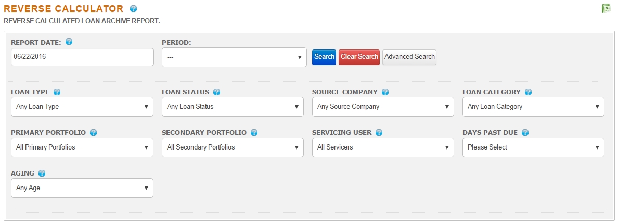This screenshot has height=224, width=618.
Task: Click the Report Date help icon
Action: coord(69,41)
